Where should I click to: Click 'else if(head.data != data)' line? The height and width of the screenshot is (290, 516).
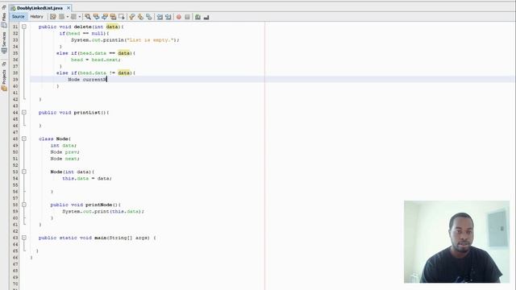click(96, 73)
